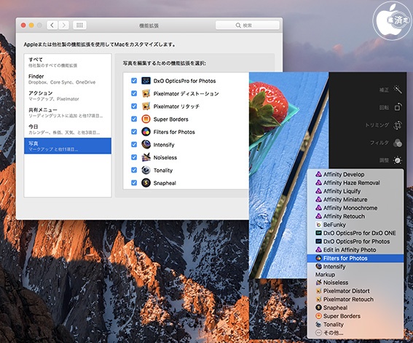Select アクション category in sidebar
The image size is (413, 343).
pos(68,96)
